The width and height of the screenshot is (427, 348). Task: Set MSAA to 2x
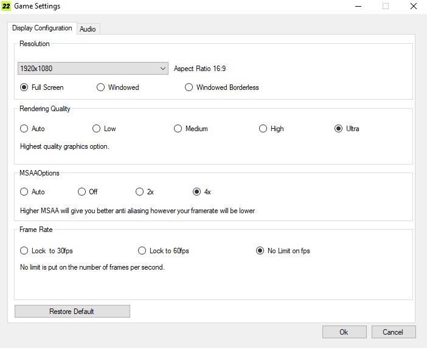140,192
